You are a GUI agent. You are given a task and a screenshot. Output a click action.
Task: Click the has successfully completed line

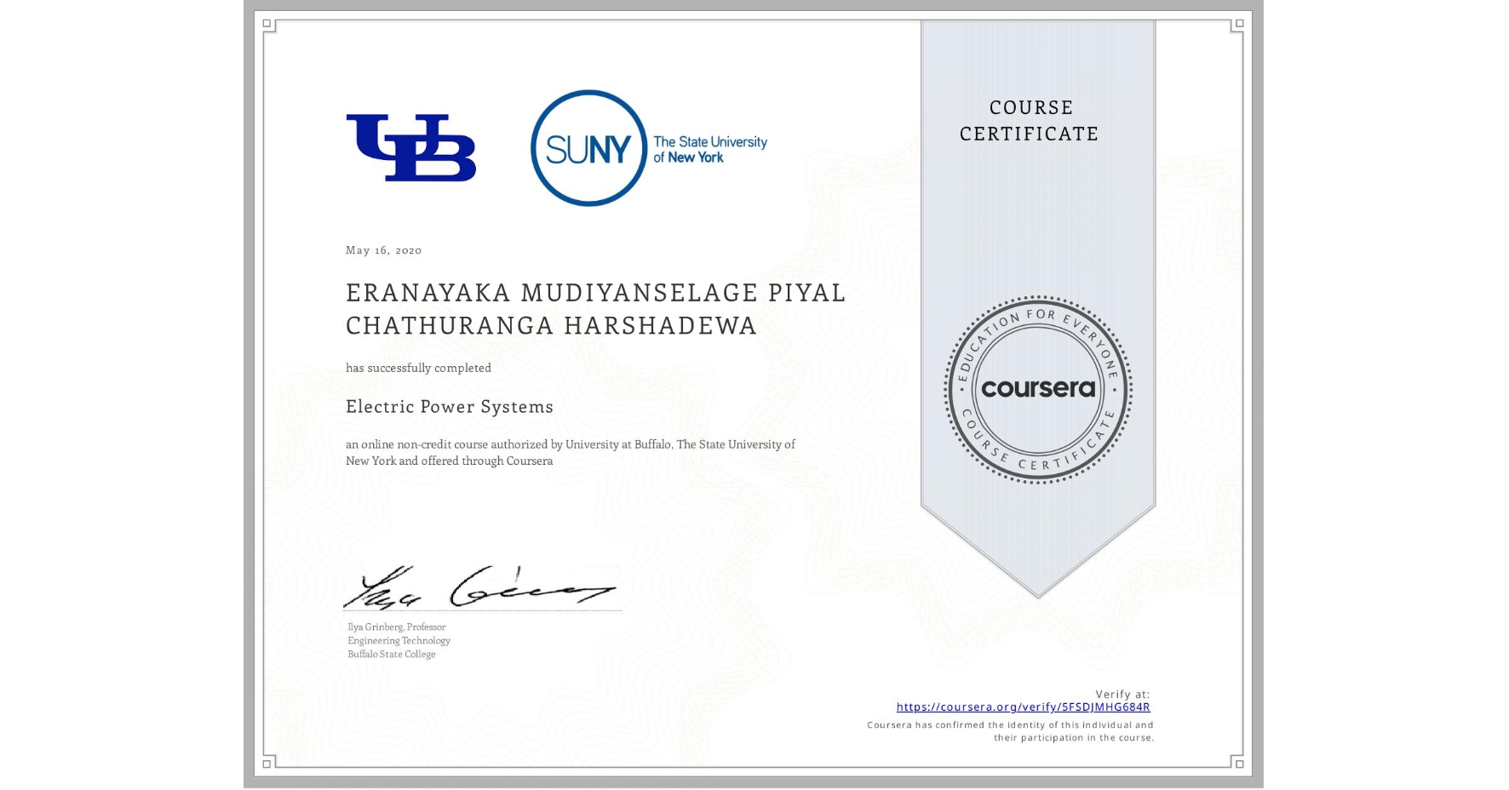[x=418, y=367]
